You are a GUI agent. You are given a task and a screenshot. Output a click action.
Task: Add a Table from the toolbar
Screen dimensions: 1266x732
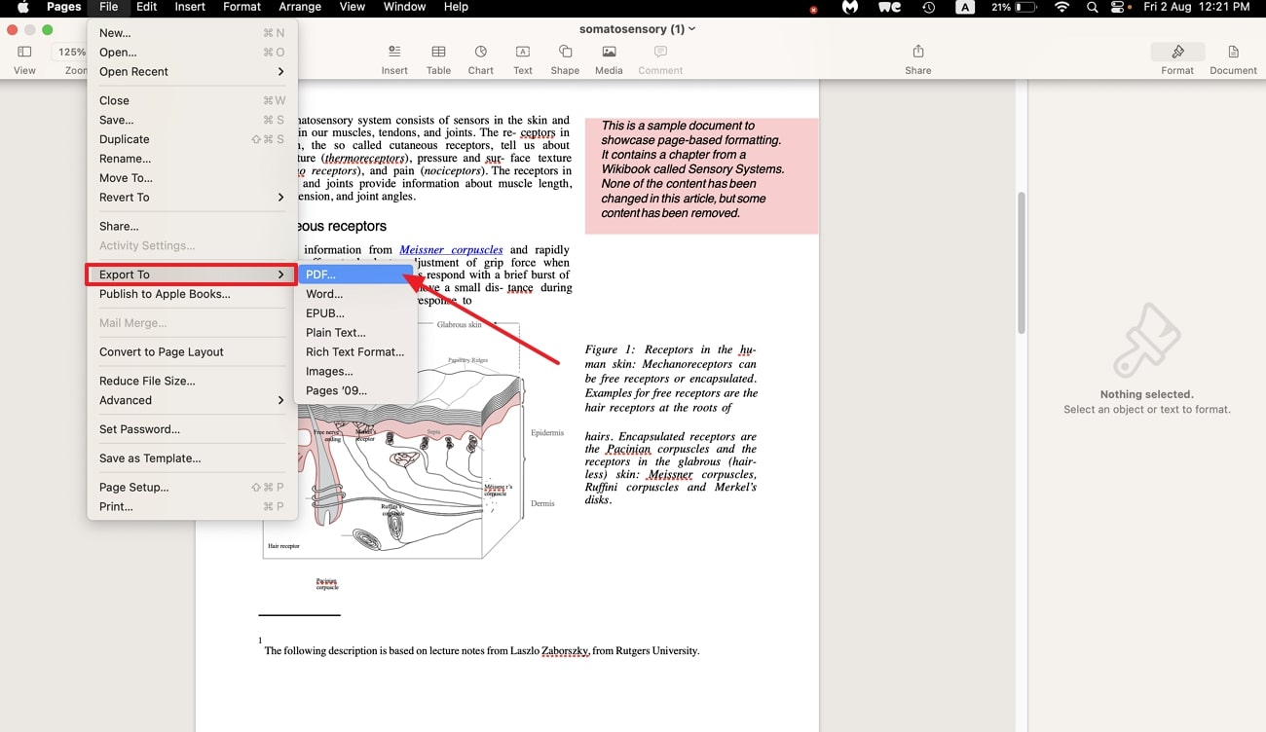pos(438,52)
